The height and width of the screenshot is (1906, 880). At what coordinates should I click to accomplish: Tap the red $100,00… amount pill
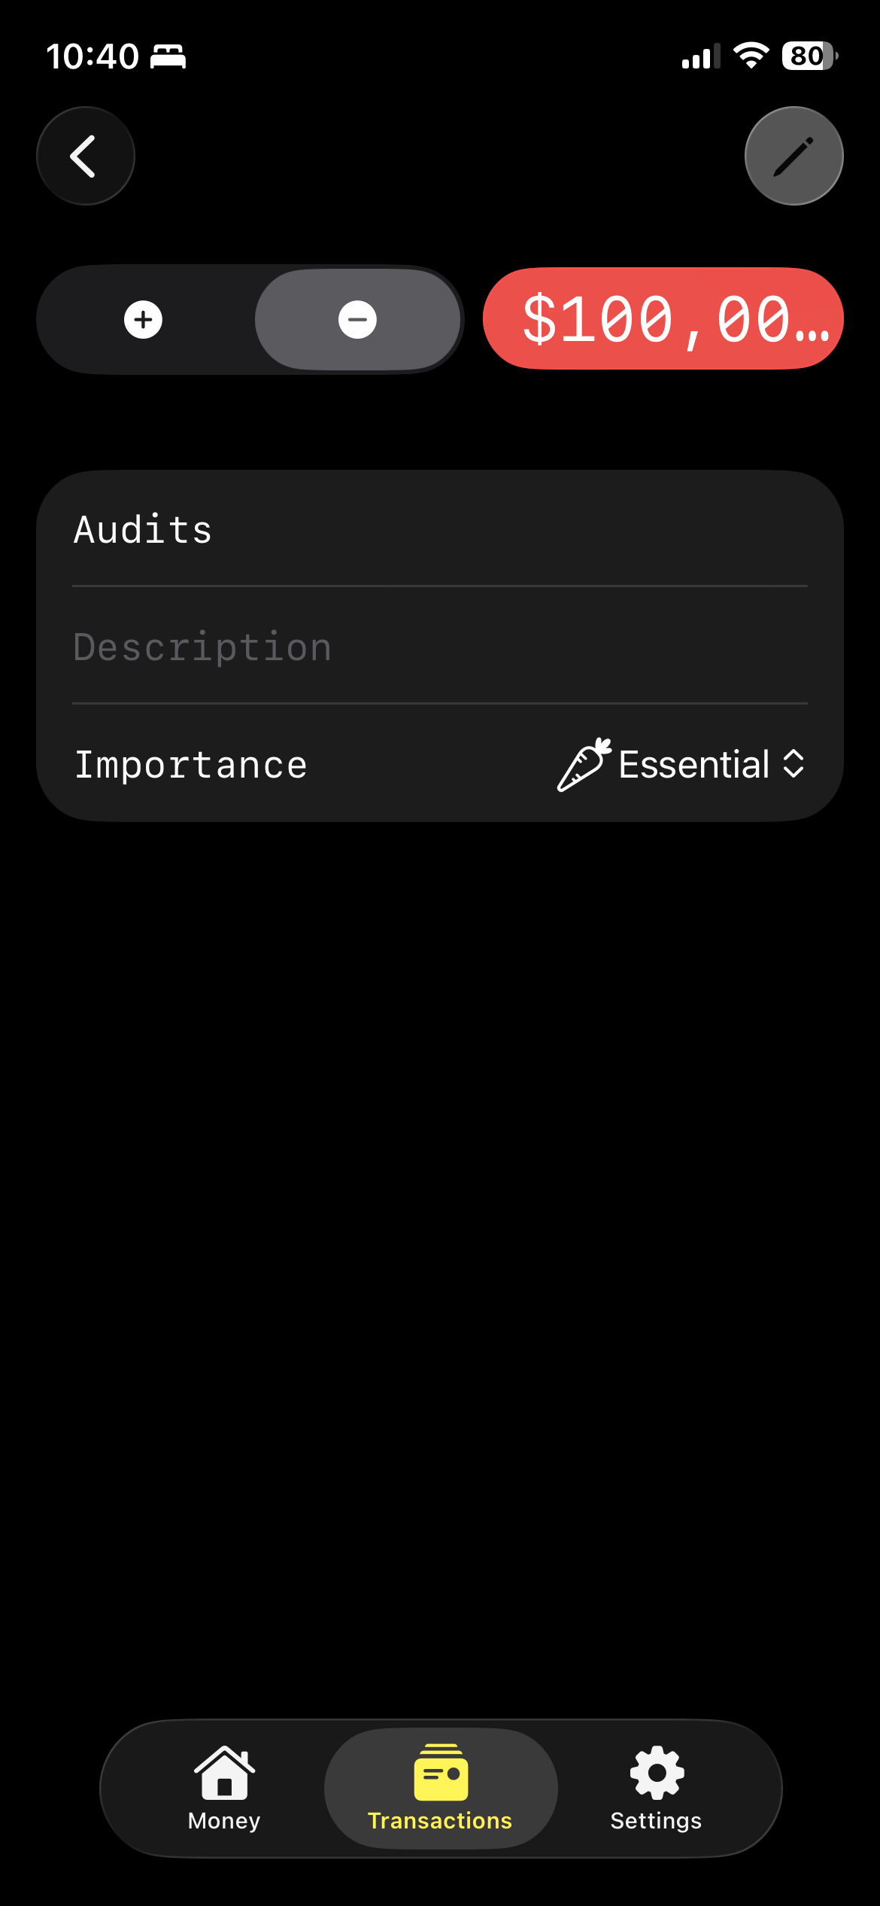pyautogui.click(x=663, y=319)
